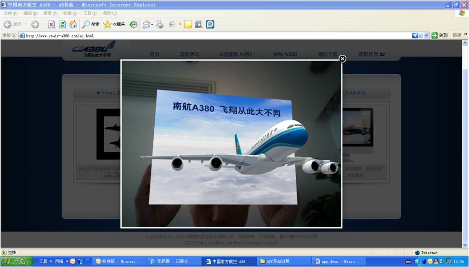Click the 最新活动 navigation link
This screenshot has height=267, width=469.
[190, 54]
